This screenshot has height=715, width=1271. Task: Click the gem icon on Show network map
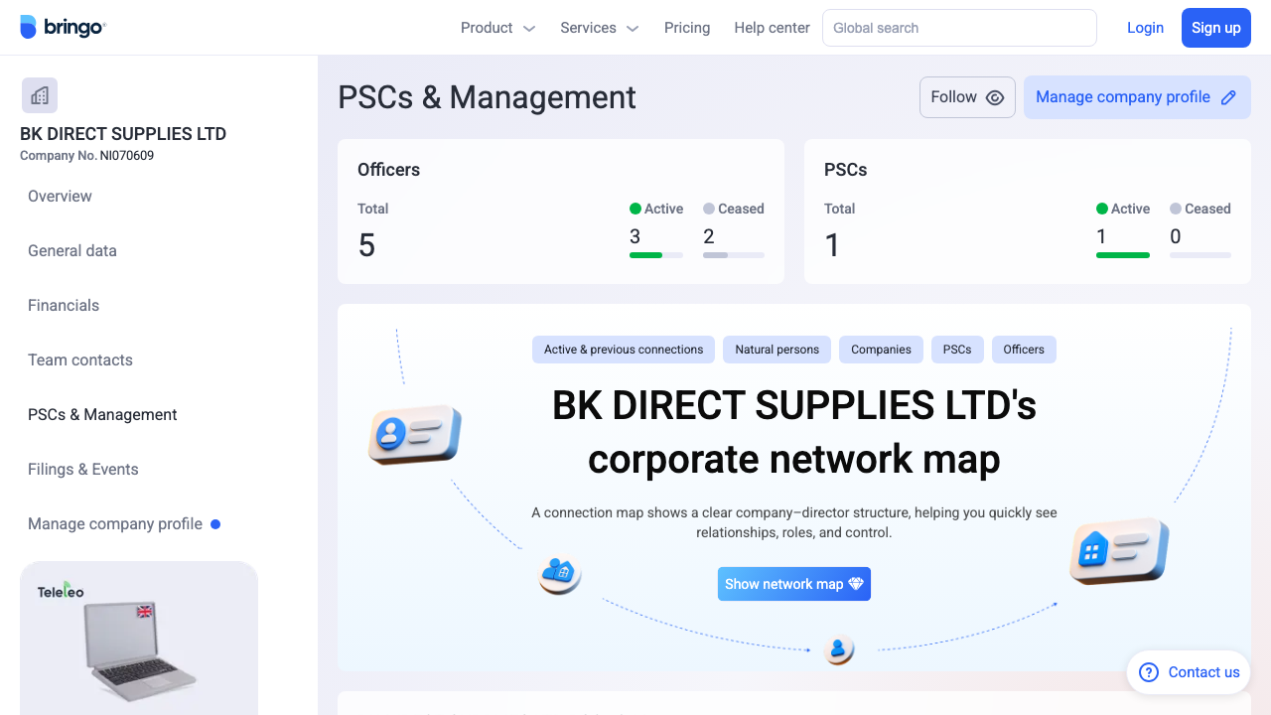[x=856, y=584]
